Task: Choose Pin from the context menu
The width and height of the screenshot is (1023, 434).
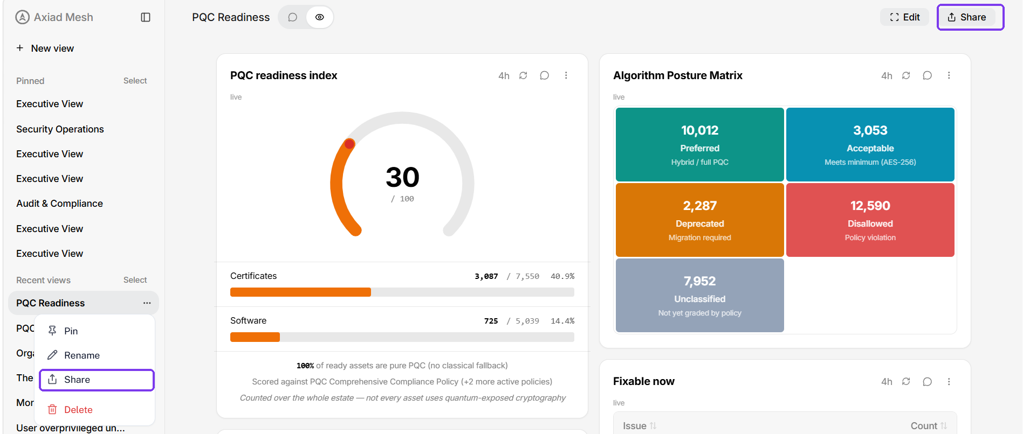Action: pyautogui.click(x=95, y=331)
